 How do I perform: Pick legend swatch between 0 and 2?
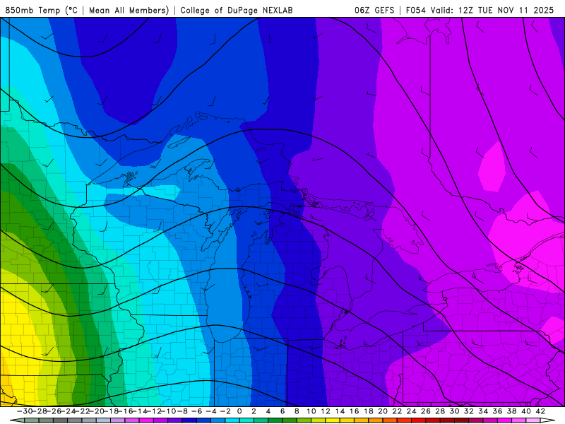[246, 420]
